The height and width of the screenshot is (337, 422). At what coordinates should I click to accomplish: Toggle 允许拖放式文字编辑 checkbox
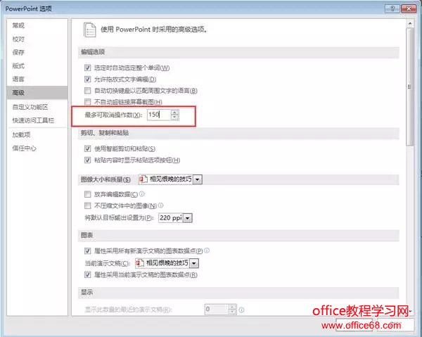pos(87,79)
